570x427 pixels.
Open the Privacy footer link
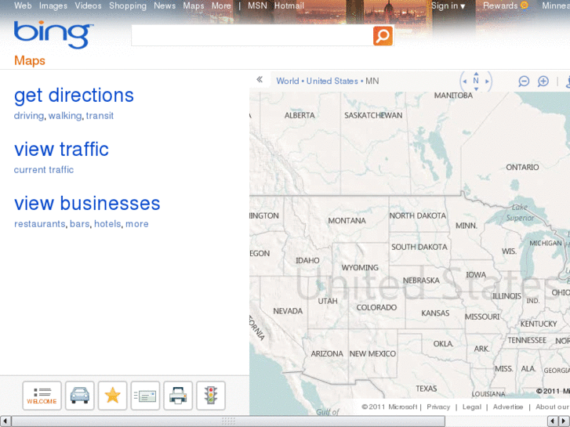click(x=438, y=407)
